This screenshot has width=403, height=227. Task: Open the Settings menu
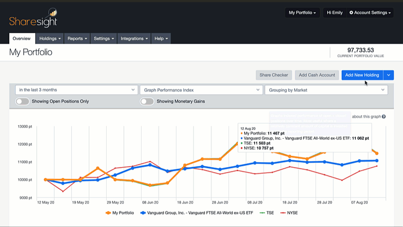tap(104, 38)
